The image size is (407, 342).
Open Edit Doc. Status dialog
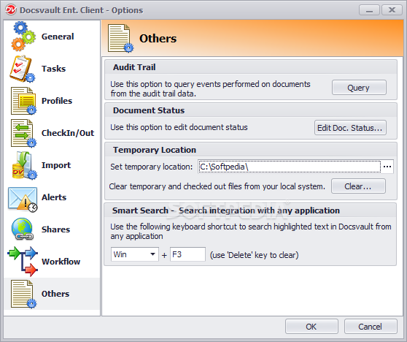[350, 128]
